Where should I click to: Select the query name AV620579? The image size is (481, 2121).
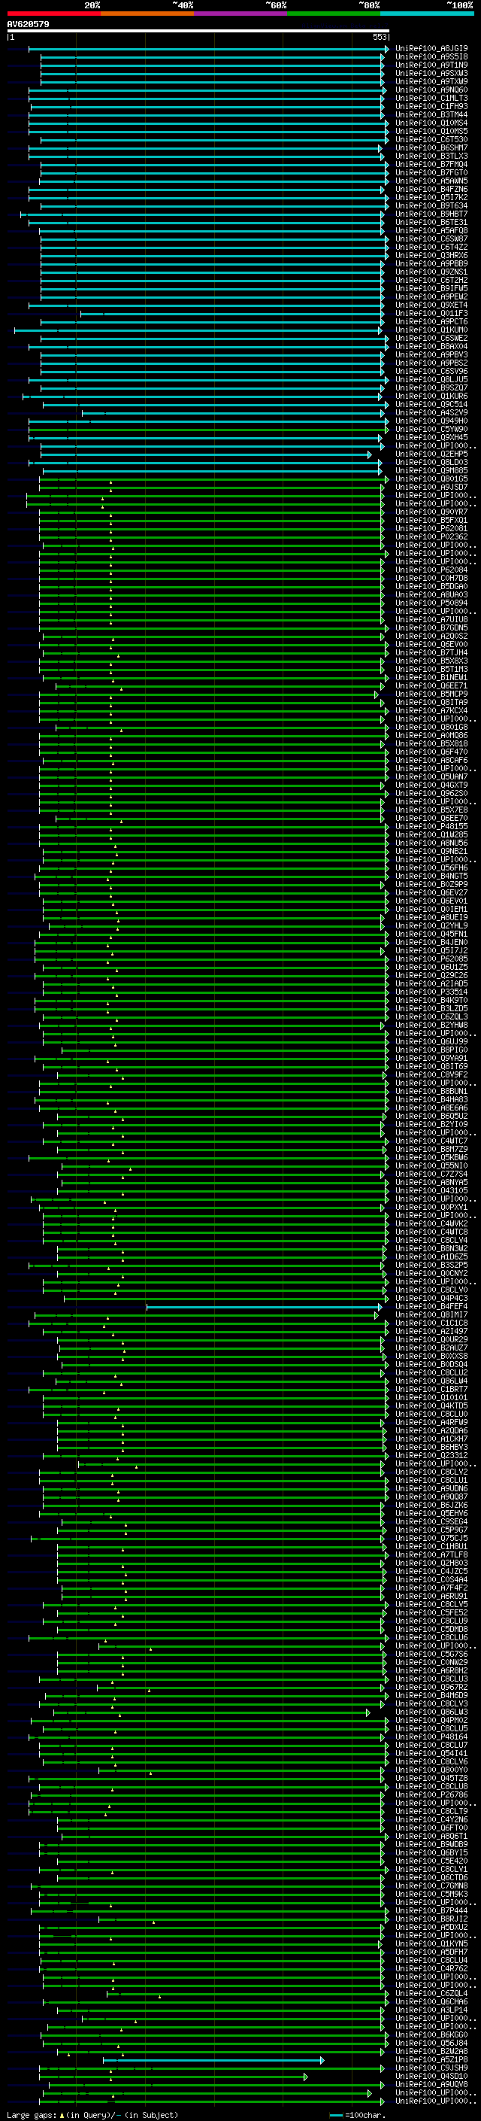click(28, 25)
